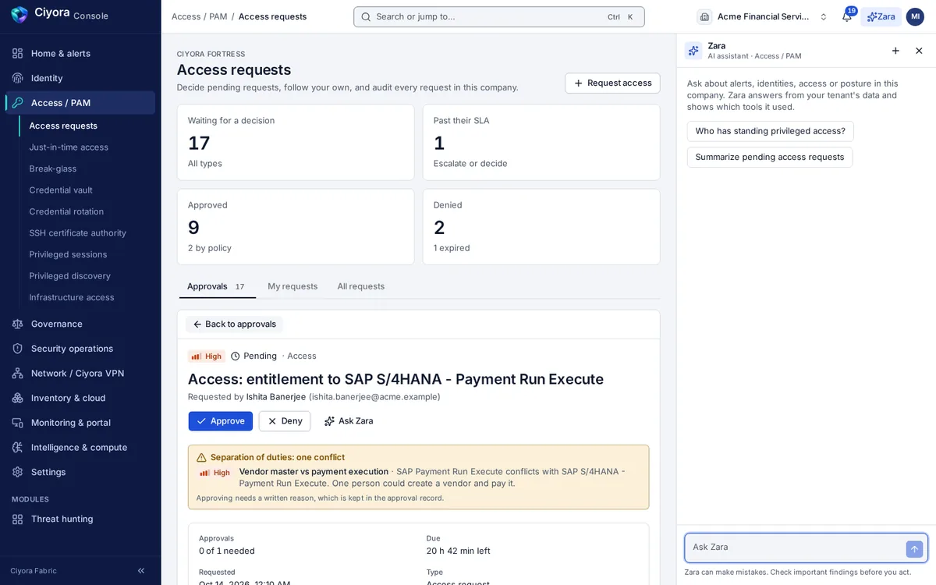Open the Waiting for a decision card
Screen dimensions: 936x585
click(x=296, y=143)
